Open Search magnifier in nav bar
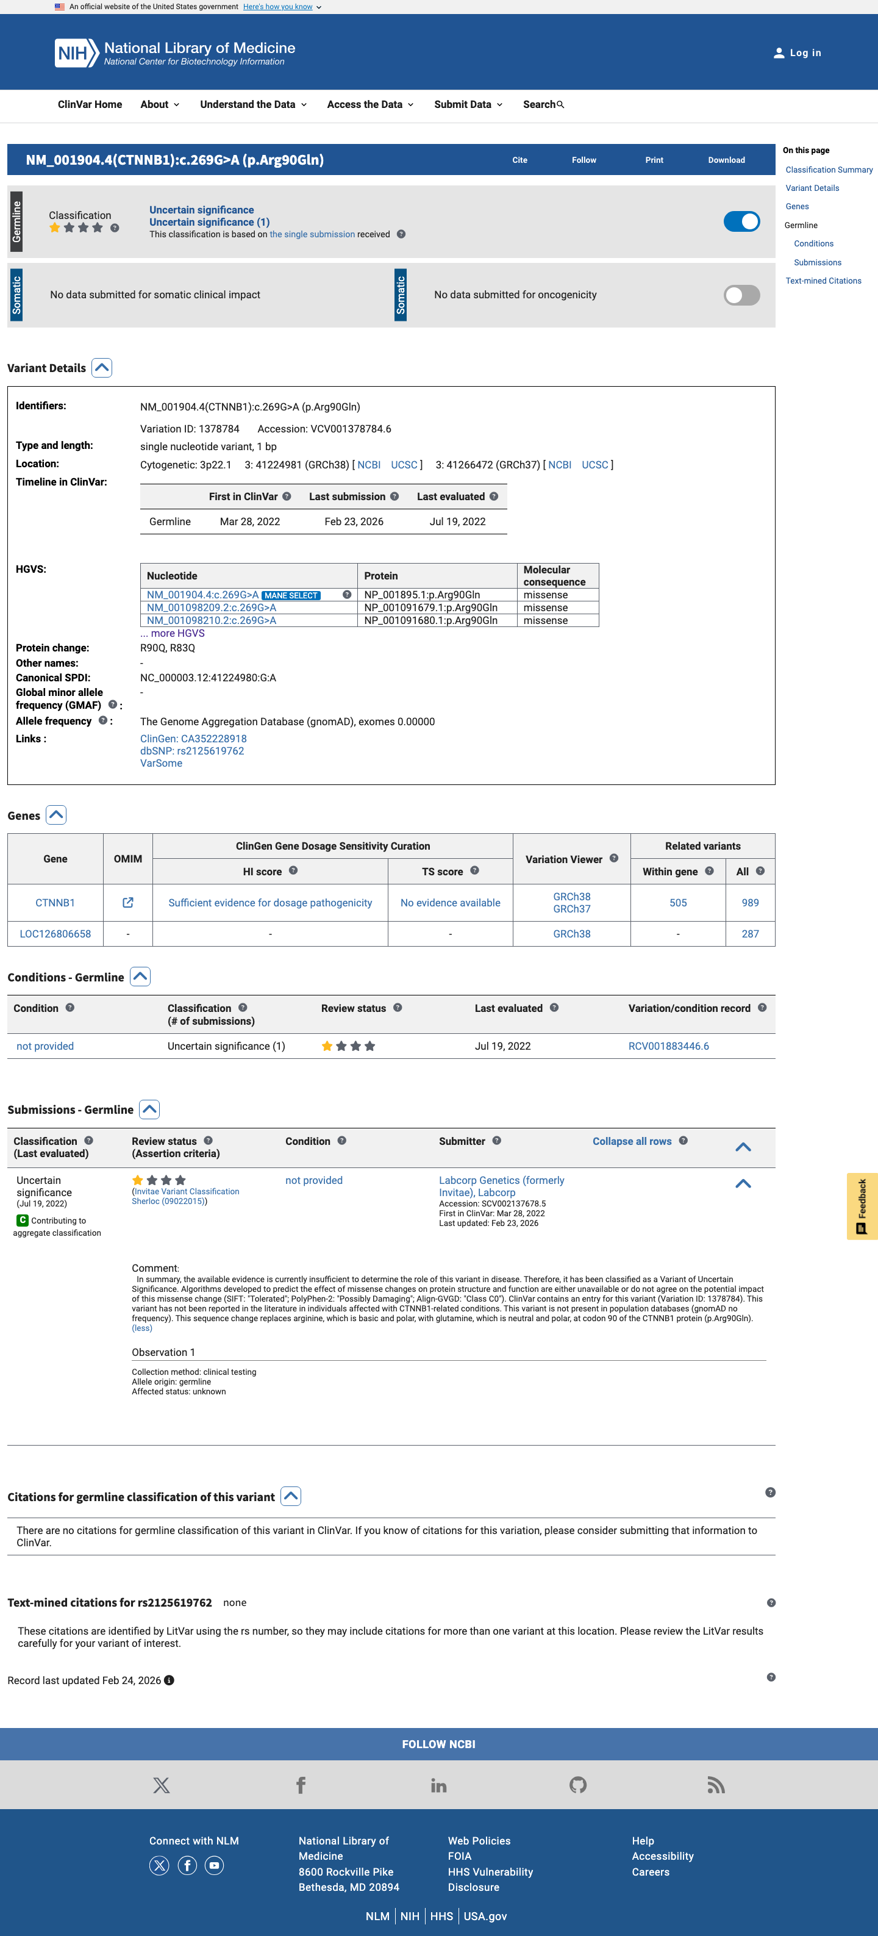Image resolution: width=878 pixels, height=1936 pixels. (x=560, y=104)
